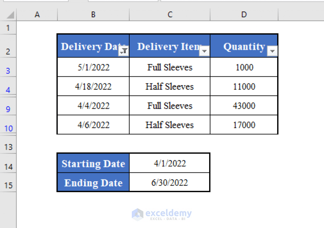The width and height of the screenshot is (324, 228).
Task: Select Full Sleeves cell in row 9
Action: point(170,105)
